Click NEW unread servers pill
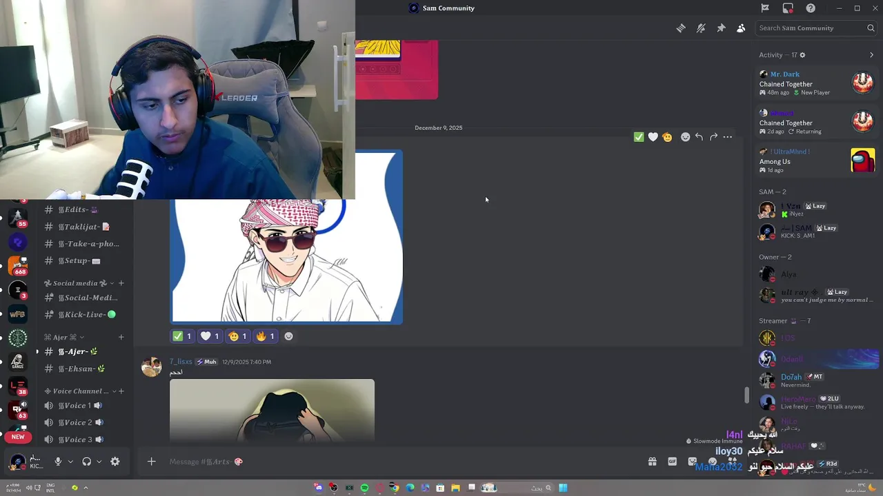The image size is (883, 496). click(x=18, y=437)
